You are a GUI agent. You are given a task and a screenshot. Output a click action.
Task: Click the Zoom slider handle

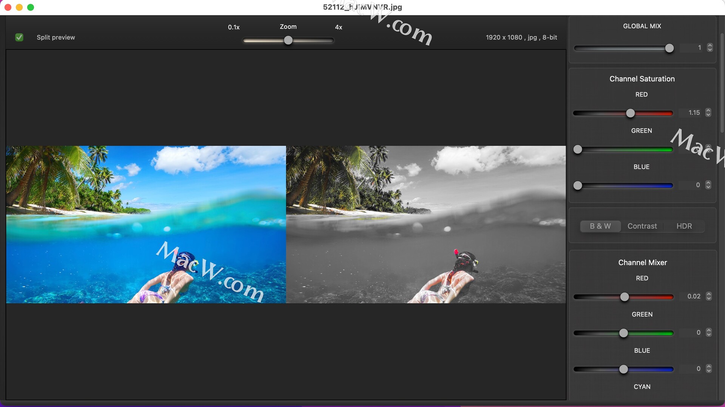pos(288,40)
